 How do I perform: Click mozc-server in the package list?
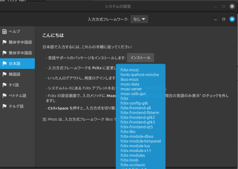coord(131,89)
